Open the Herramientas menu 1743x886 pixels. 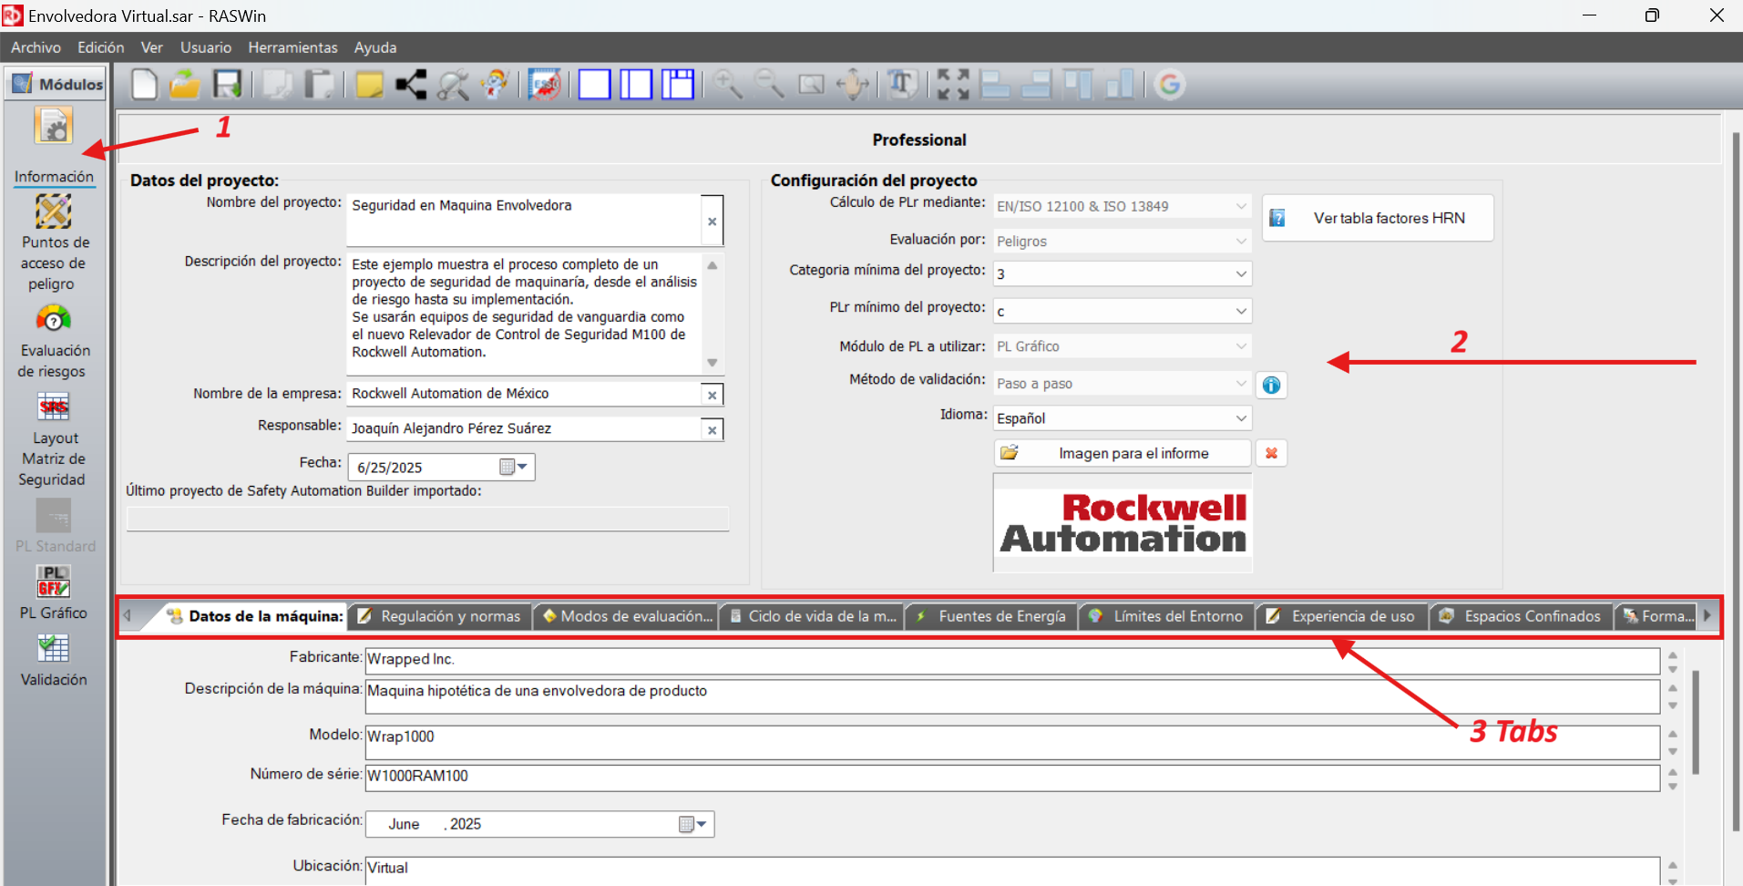[x=292, y=47]
